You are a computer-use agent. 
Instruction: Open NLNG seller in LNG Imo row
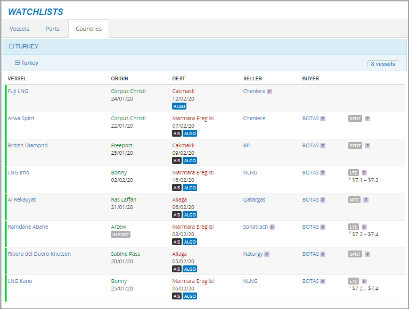250,172
